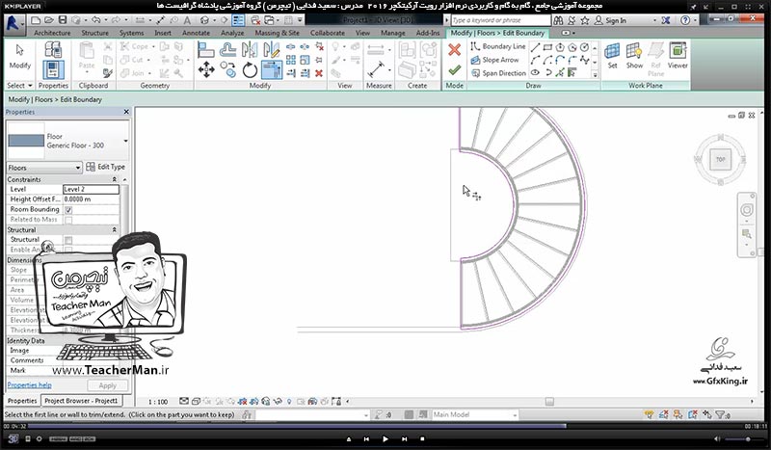Cancel edit mode with red X

454,50
